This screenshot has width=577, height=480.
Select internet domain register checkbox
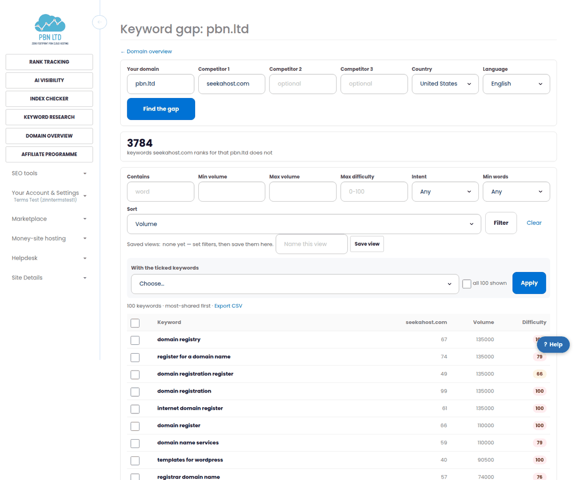[x=135, y=409]
